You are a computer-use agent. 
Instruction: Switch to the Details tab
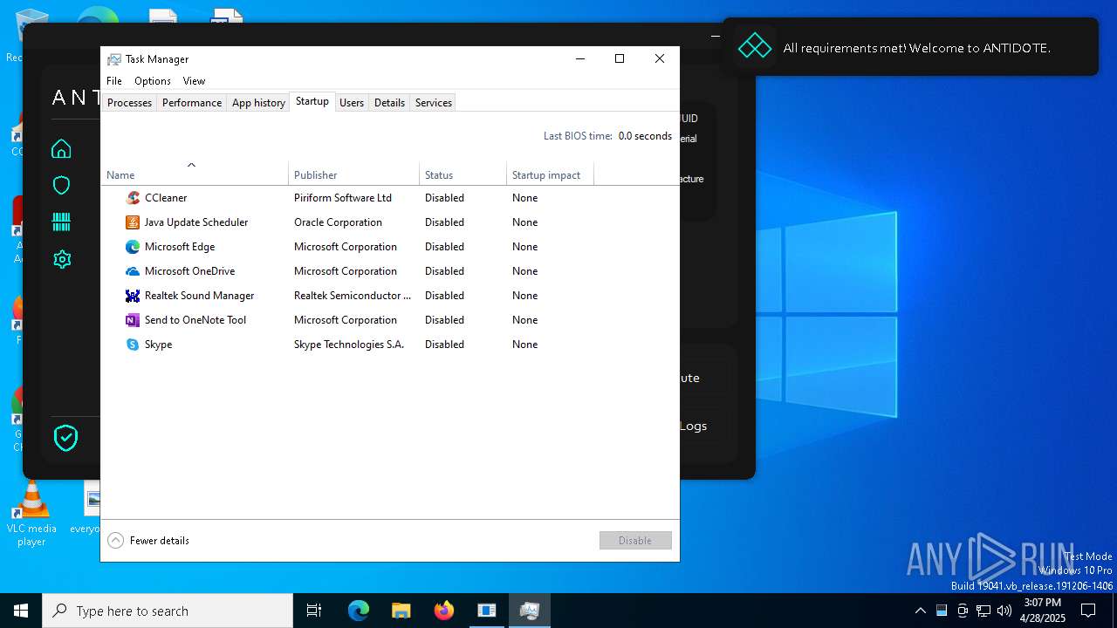click(389, 103)
